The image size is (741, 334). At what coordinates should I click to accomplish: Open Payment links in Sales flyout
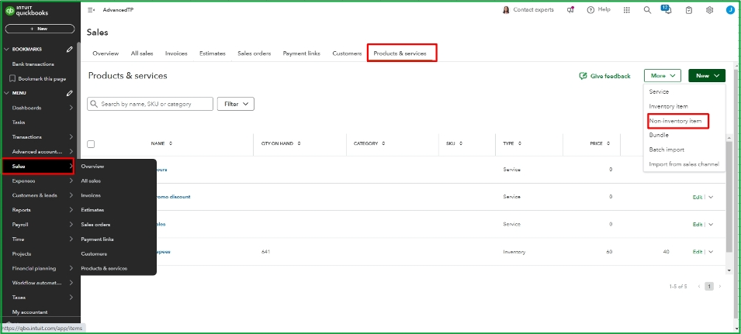point(97,239)
